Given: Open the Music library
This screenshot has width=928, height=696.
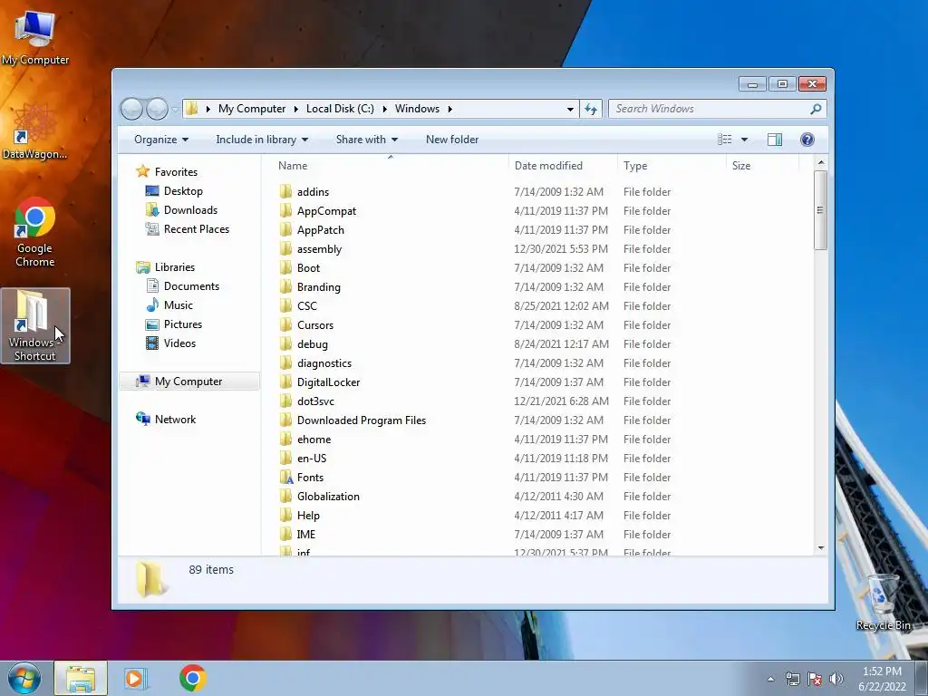Looking at the screenshot, I should pyautogui.click(x=179, y=305).
